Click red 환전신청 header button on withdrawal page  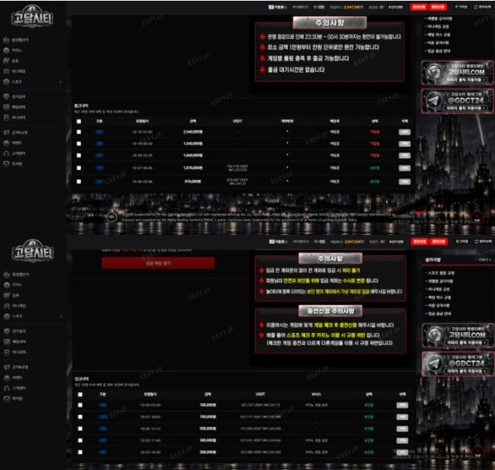(438, 7)
